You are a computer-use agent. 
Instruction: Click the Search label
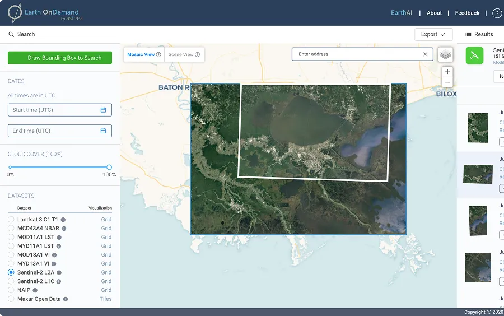coord(26,34)
